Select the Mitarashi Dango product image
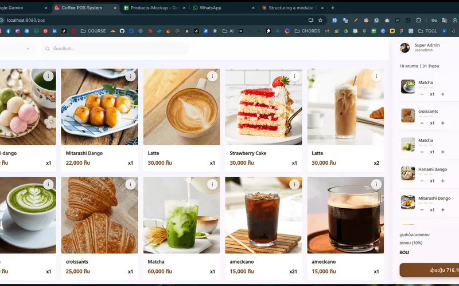The image size is (459, 286). tap(99, 107)
